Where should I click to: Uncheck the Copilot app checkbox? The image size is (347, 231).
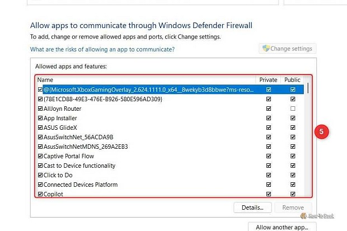click(40, 194)
